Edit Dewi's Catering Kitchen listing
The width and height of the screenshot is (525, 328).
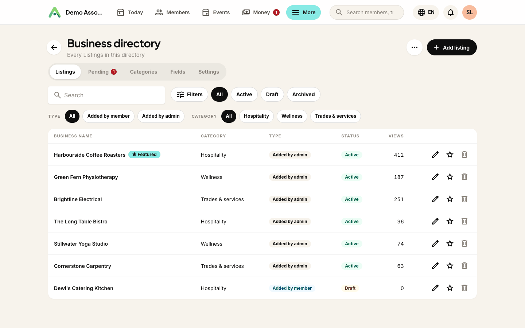pos(435,288)
